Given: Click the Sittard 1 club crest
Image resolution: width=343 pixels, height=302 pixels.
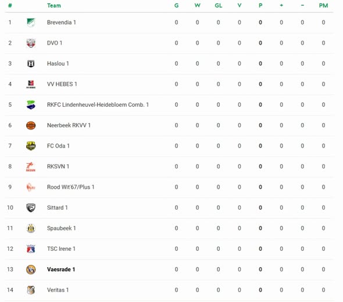Looking at the screenshot, I should pyautogui.click(x=31, y=207).
